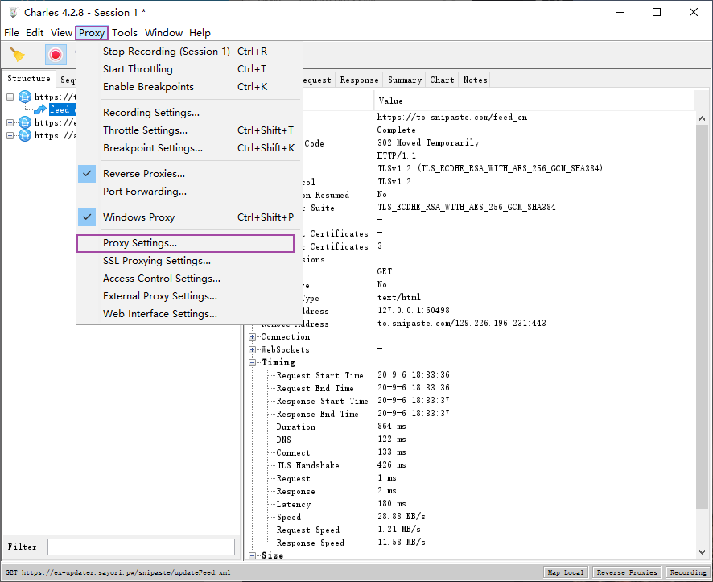
Task: Expand the WebSockets section
Action: click(x=253, y=349)
